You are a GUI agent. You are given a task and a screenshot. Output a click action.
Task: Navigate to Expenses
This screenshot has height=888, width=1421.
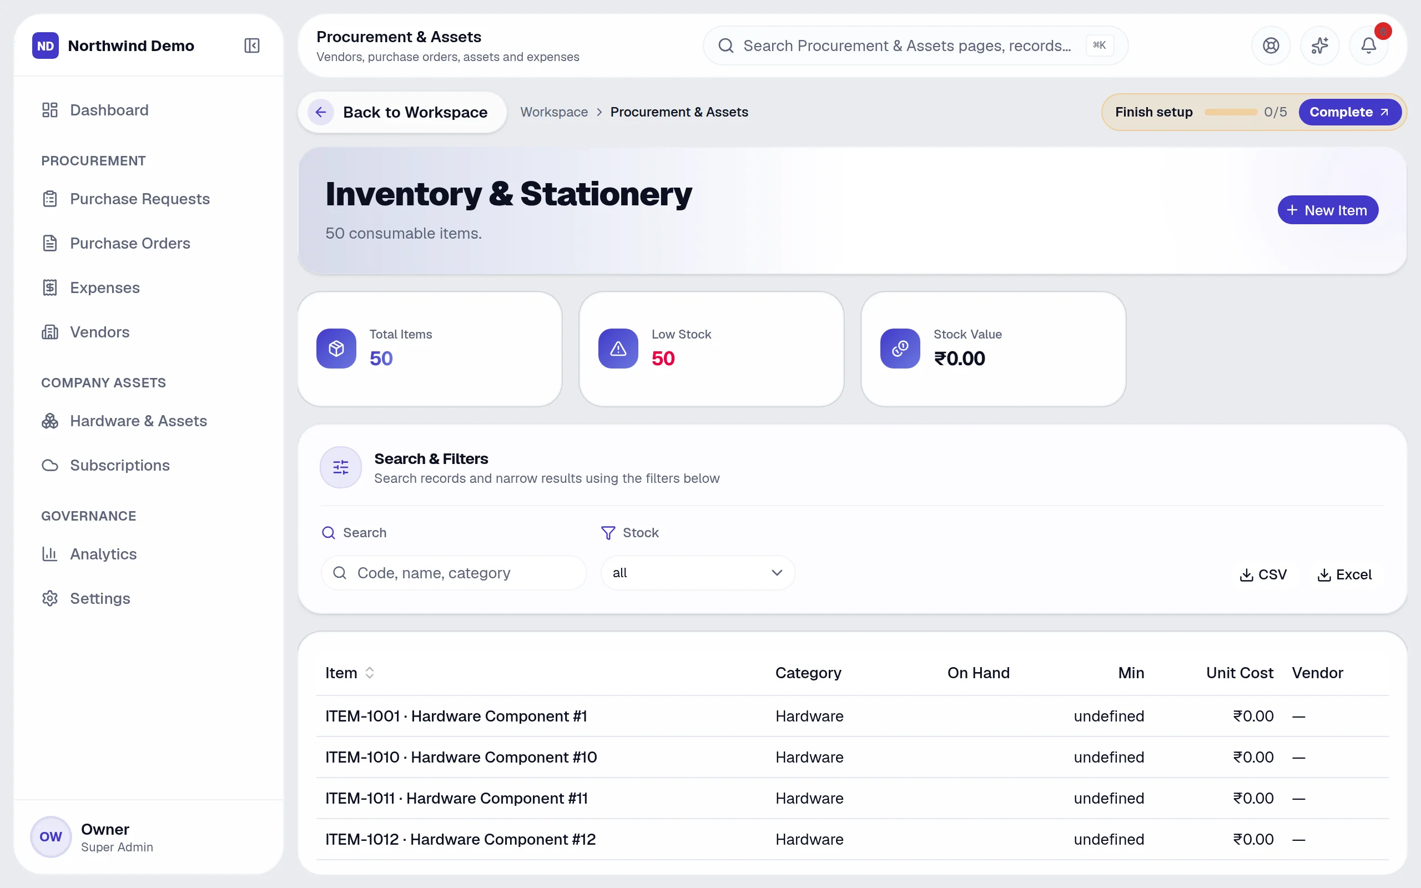pos(149,287)
